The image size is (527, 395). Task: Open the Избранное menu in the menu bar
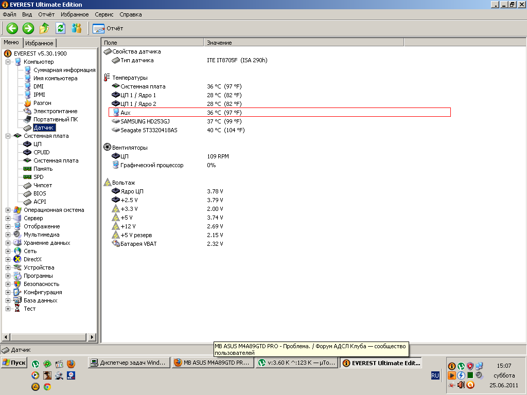coord(75,14)
